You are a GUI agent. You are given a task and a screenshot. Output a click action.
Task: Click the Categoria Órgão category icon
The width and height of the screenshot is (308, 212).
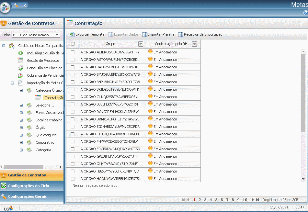tap(29, 90)
